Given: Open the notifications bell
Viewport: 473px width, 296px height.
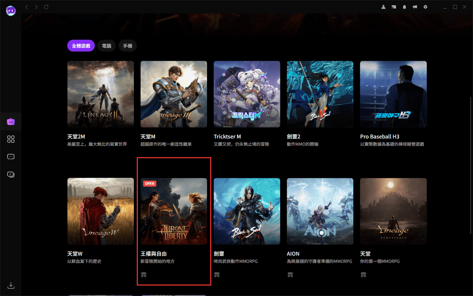Looking at the screenshot, I should 404,7.
